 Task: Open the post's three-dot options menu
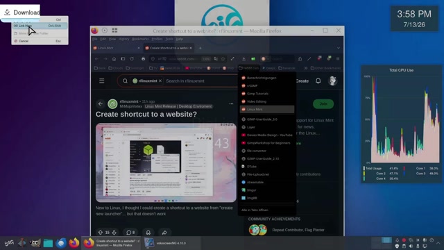click(x=231, y=104)
